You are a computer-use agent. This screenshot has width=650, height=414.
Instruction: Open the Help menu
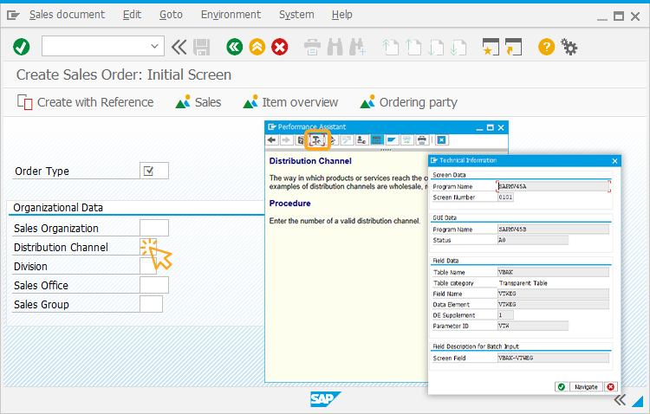[x=342, y=15]
